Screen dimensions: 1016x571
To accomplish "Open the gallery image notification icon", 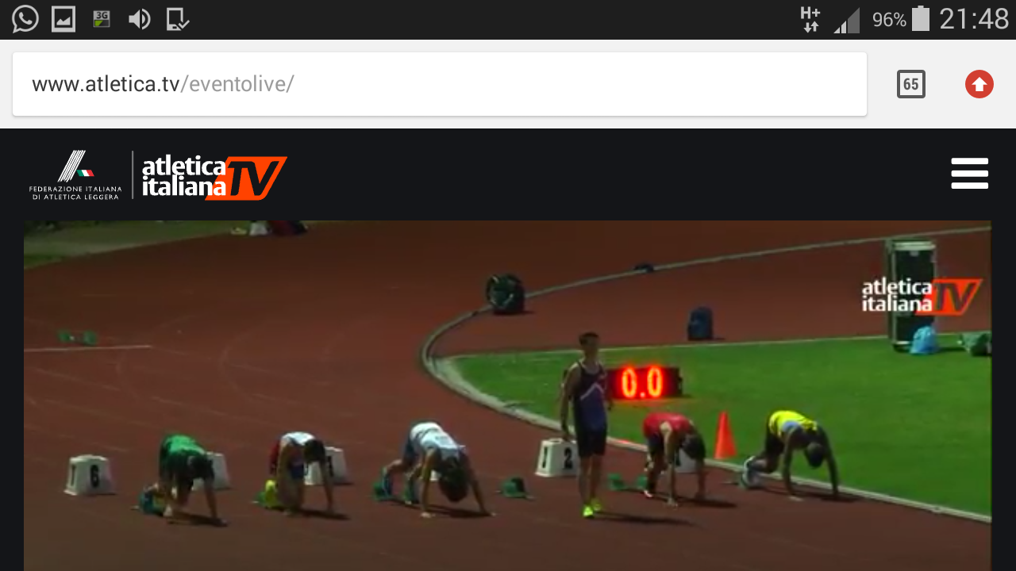I will (x=63, y=19).
